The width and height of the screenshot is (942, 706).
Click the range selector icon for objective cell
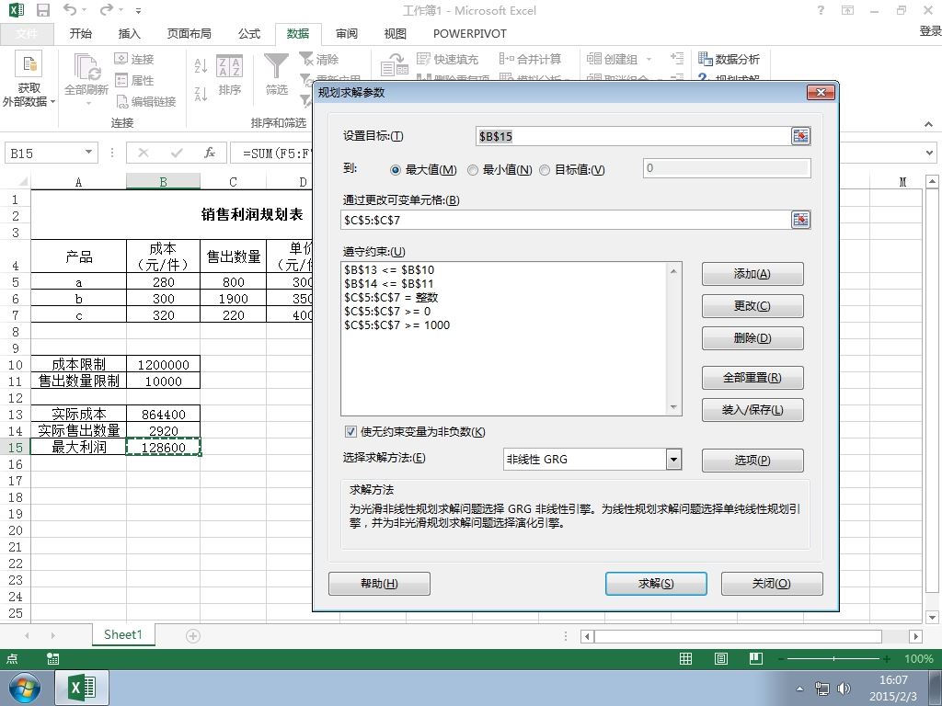[x=800, y=136]
